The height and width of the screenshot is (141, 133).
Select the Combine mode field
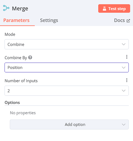[x=67, y=44]
